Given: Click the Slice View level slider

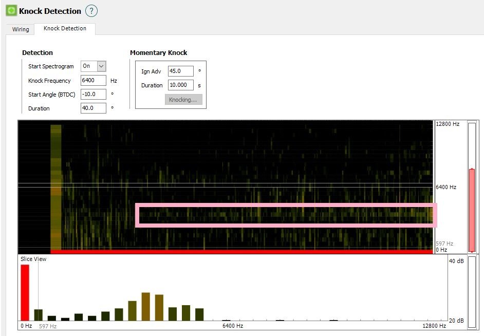Looking at the screenshot, I should [472, 292].
